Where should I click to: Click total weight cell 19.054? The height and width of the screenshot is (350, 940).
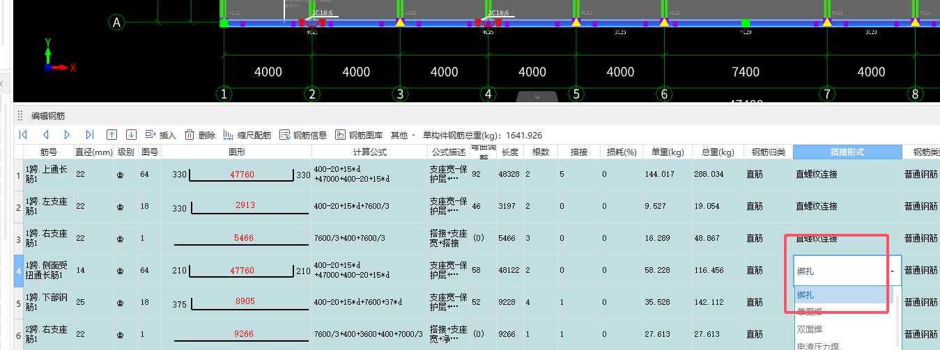(718, 207)
